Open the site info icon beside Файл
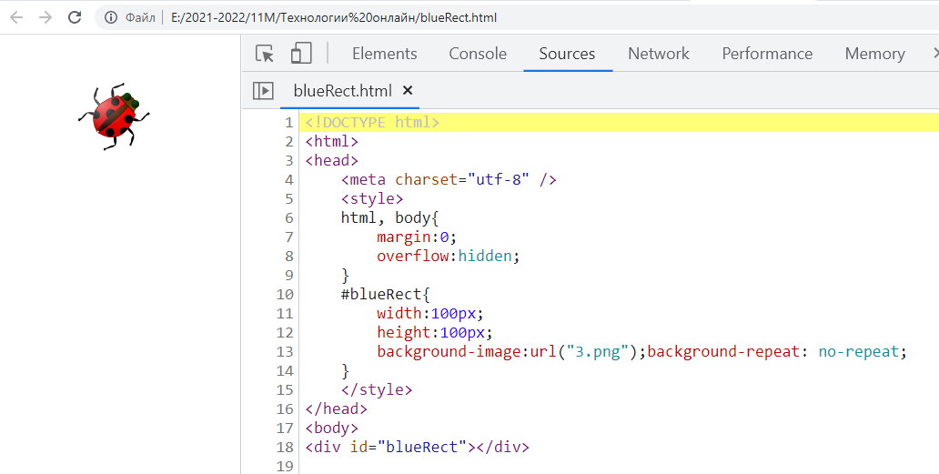 point(111,17)
